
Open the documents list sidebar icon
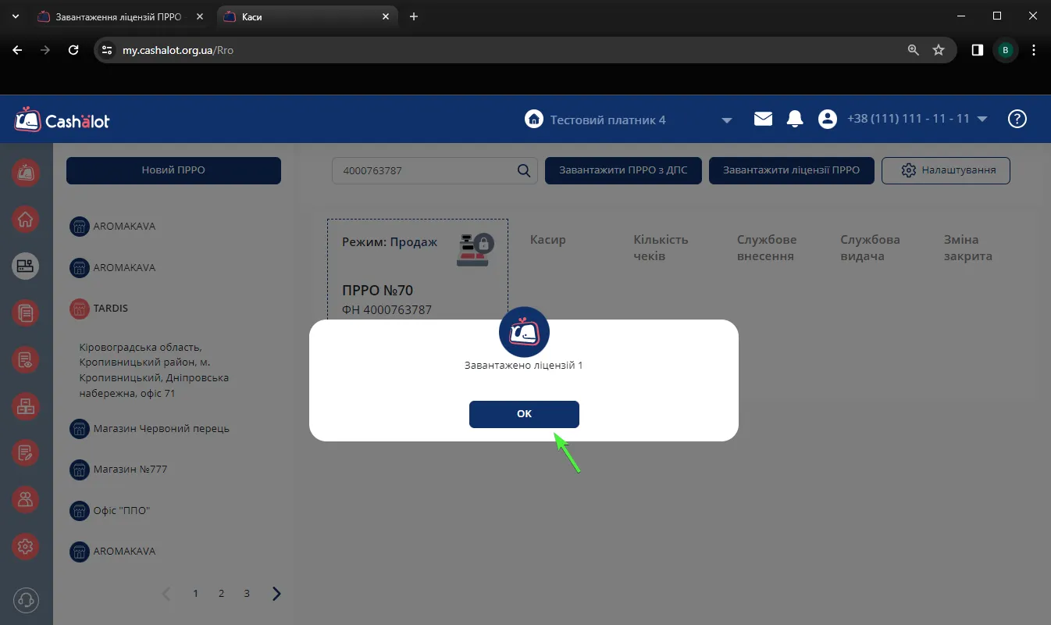coord(26,313)
